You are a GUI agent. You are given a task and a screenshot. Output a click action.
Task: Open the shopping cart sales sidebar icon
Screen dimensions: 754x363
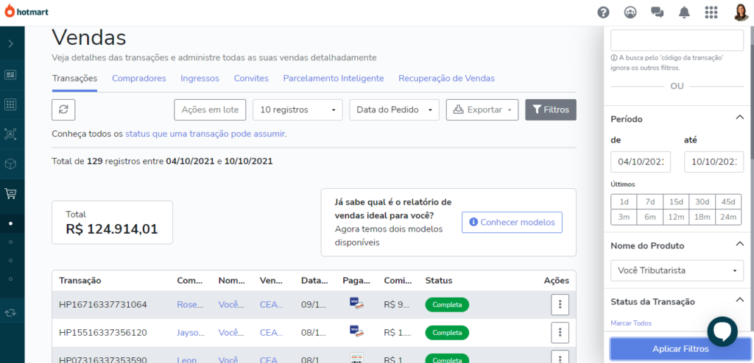[11, 194]
